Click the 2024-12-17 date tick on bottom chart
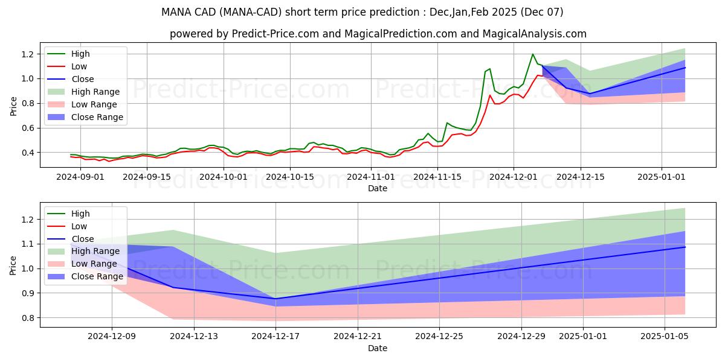 click(276, 336)
